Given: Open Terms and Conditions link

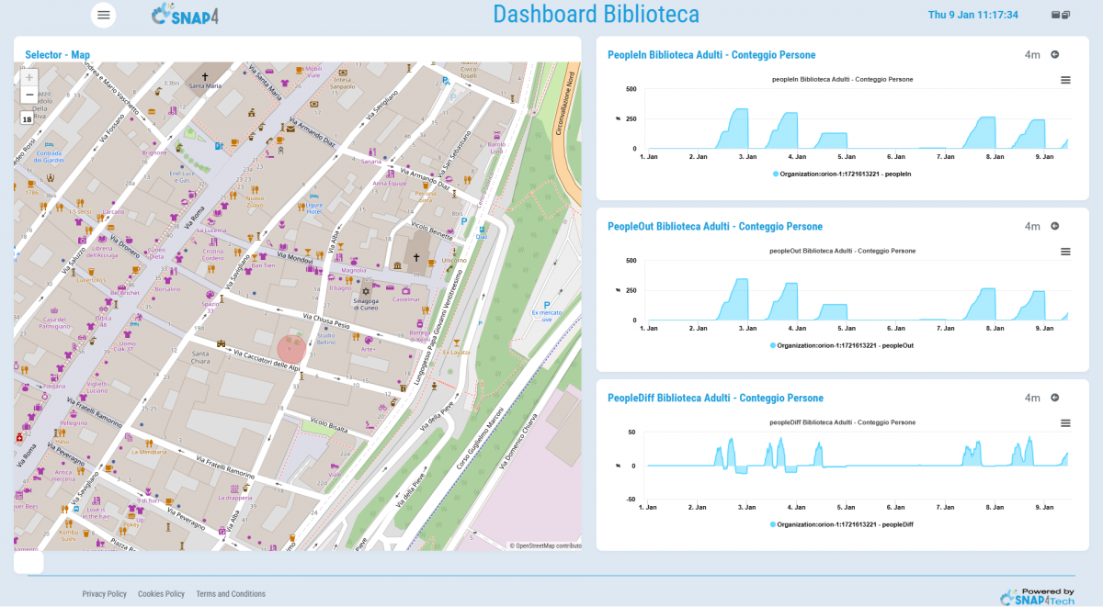Looking at the screenshot, I should [x=231, y=594].
